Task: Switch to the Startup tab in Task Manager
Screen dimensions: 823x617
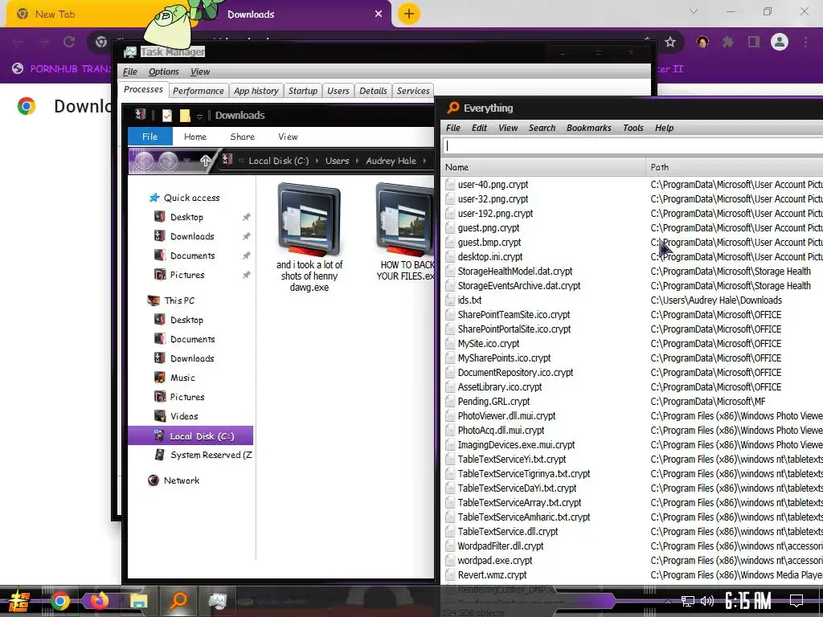Action: (x=303, y=91)
